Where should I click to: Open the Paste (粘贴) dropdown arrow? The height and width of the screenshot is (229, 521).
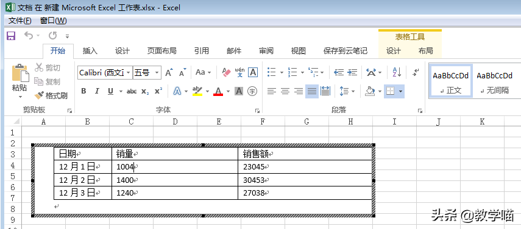[20, 97]
